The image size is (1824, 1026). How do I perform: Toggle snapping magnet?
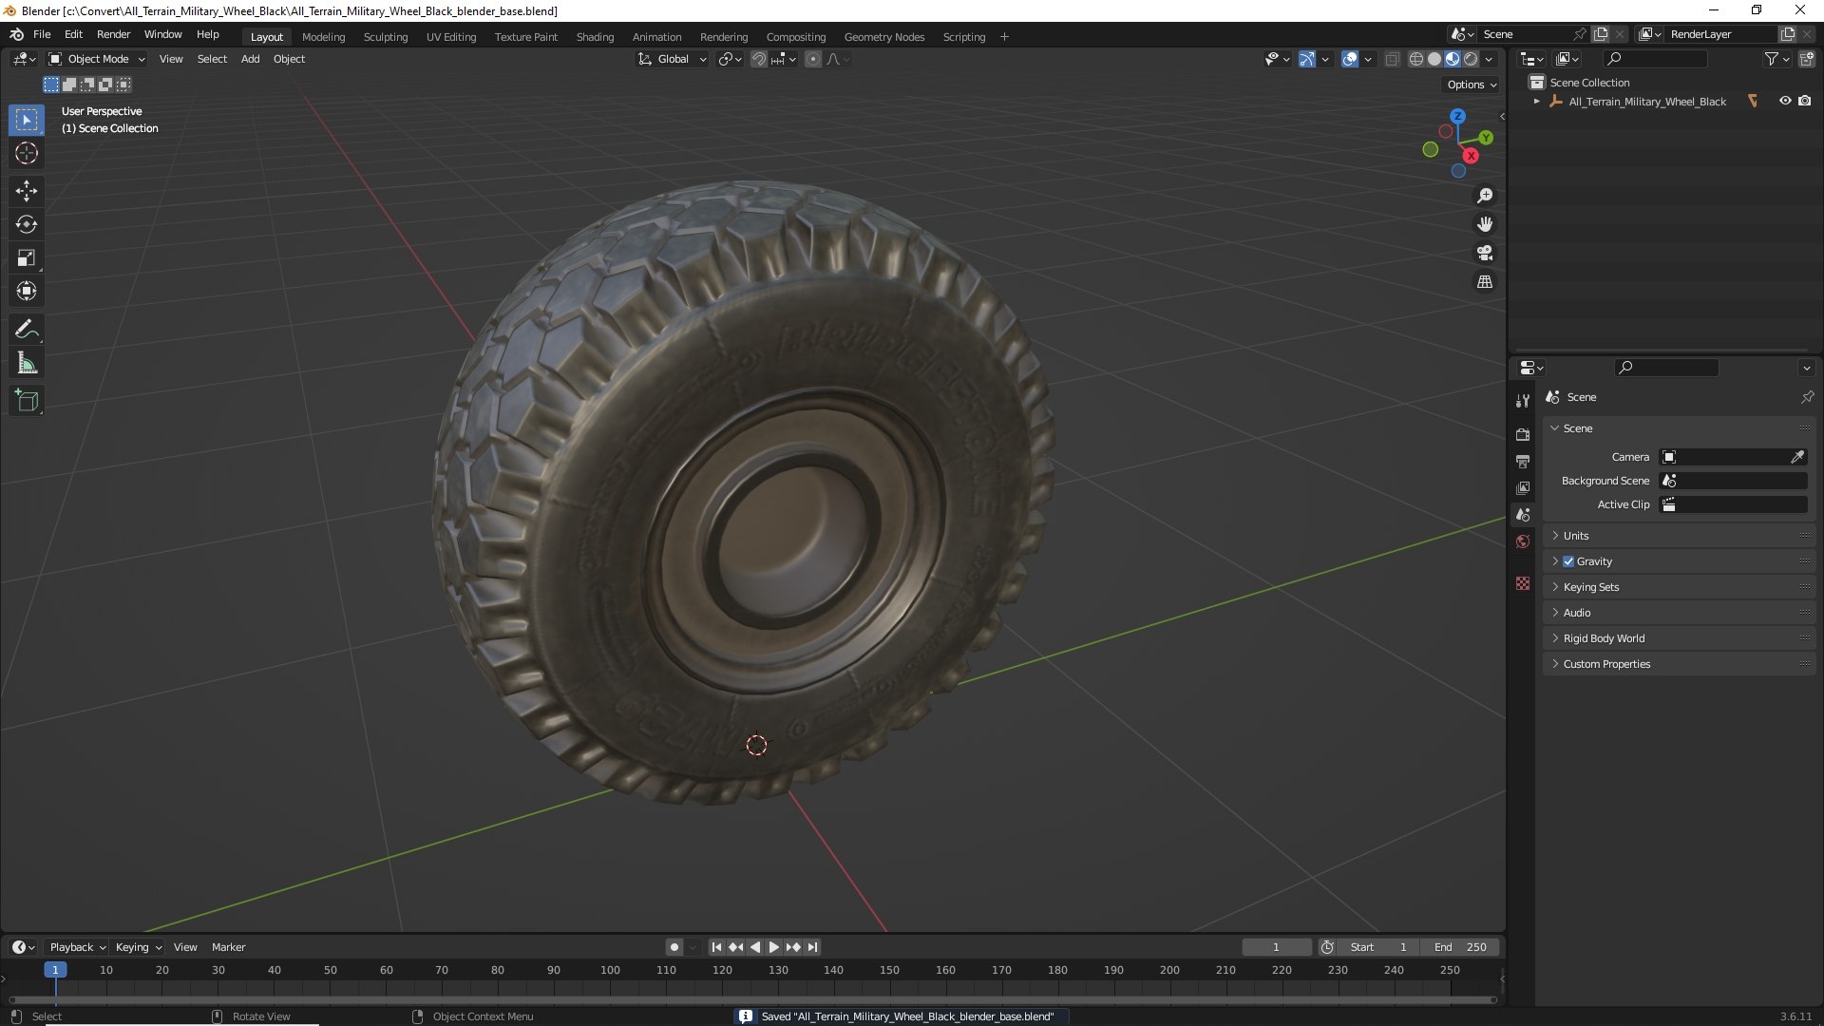point(759,59)
